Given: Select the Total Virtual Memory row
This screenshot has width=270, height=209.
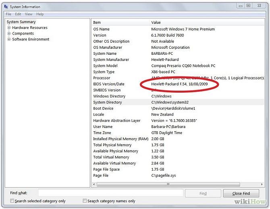Looking at the screenshot, I should tap(178, 157).
